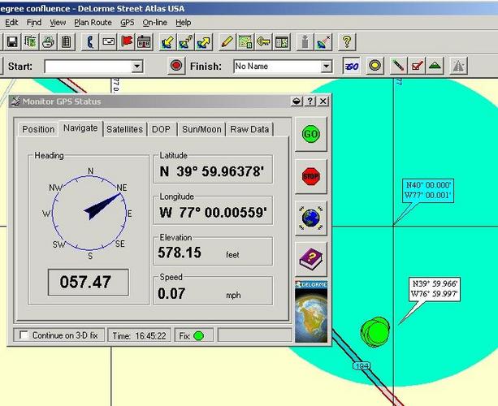The height and width of the screenshot is (406, 498).
Task: Click the green map with pin toolbar icon
Action: 245,41
